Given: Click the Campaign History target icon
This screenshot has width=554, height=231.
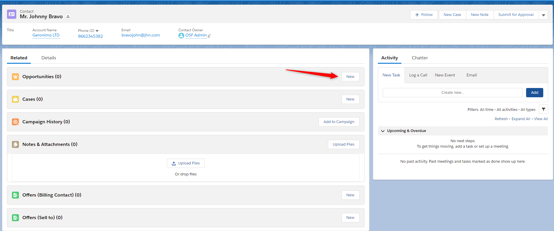Looking at the screenshot, I should click(x=15, y=122).
